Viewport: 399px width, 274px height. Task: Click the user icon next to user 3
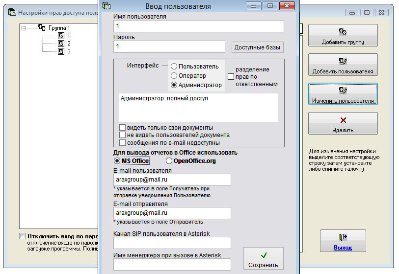(61, 51)
